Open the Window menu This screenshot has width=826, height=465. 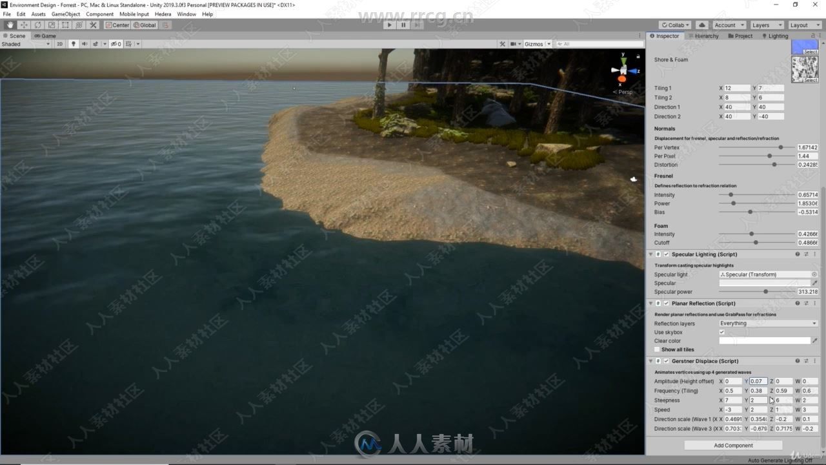tap(186, 14)
